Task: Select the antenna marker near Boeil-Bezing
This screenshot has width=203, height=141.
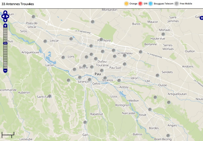Action: pos(168,135)
